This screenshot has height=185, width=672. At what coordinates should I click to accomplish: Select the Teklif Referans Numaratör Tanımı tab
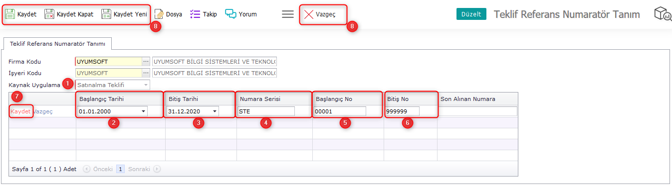[x=57, y=44]
